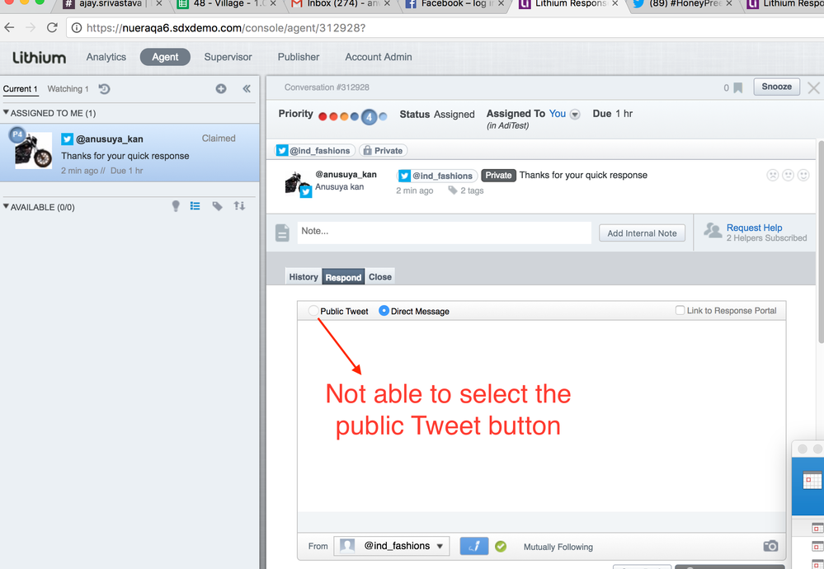Image resolution: width=824 pixels, height=569 pixels.
Task: Click the sad face sentiment icon
Action: point(773,175)
